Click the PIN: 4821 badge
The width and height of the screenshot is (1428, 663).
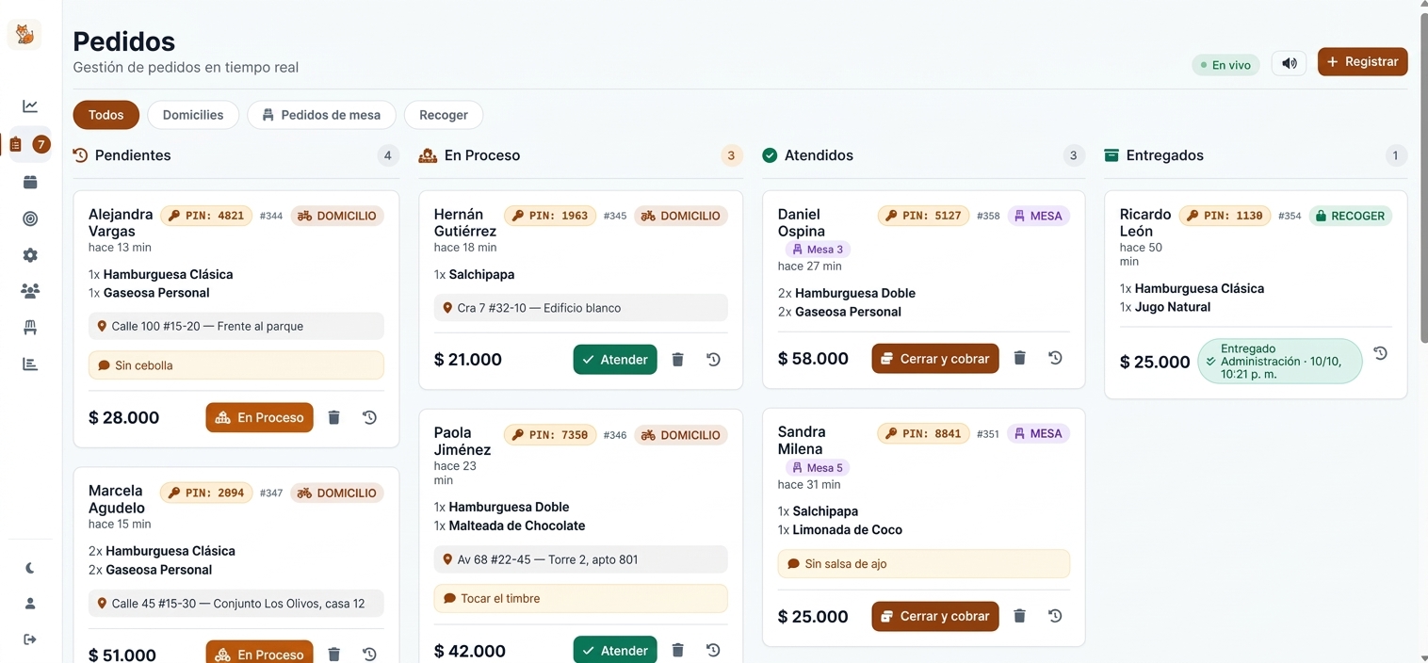click(206, 216)
